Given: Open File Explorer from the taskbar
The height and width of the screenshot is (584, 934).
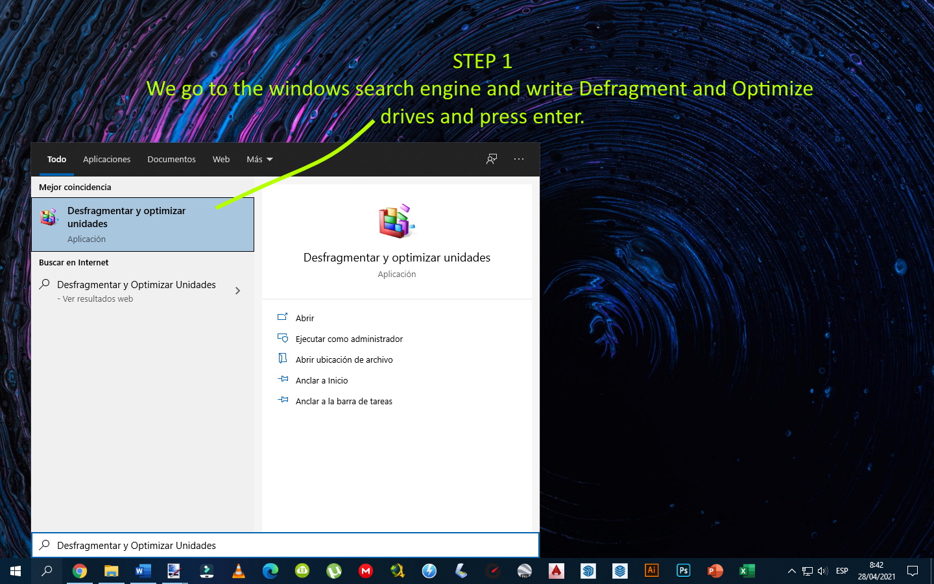Looking at the screenshot, I should pyautogui.click(x=111, y=571).
